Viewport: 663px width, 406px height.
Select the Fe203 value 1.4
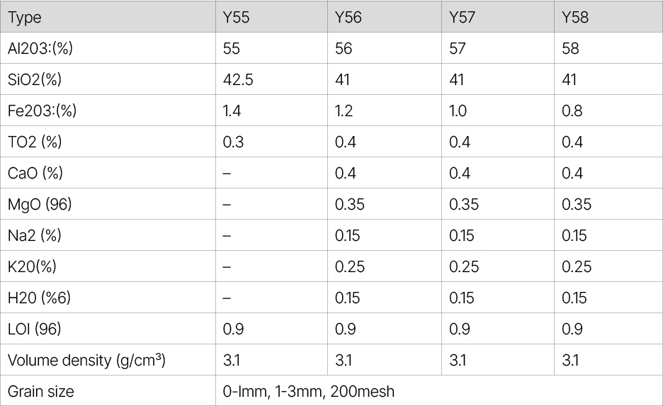pos(232,111)
